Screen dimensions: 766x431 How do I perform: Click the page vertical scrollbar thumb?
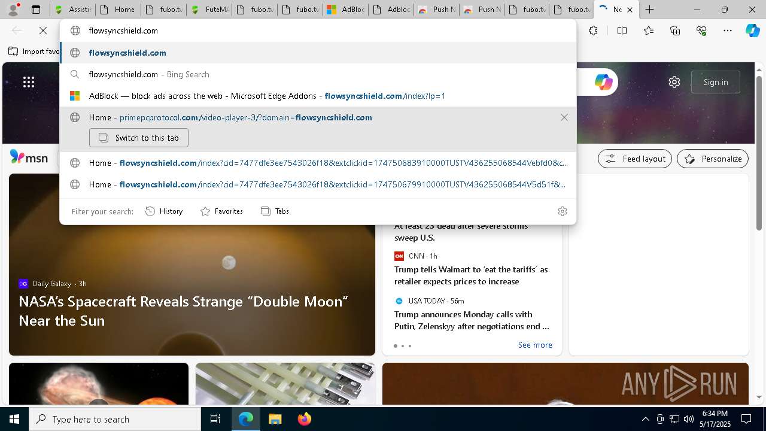(759, 152)
